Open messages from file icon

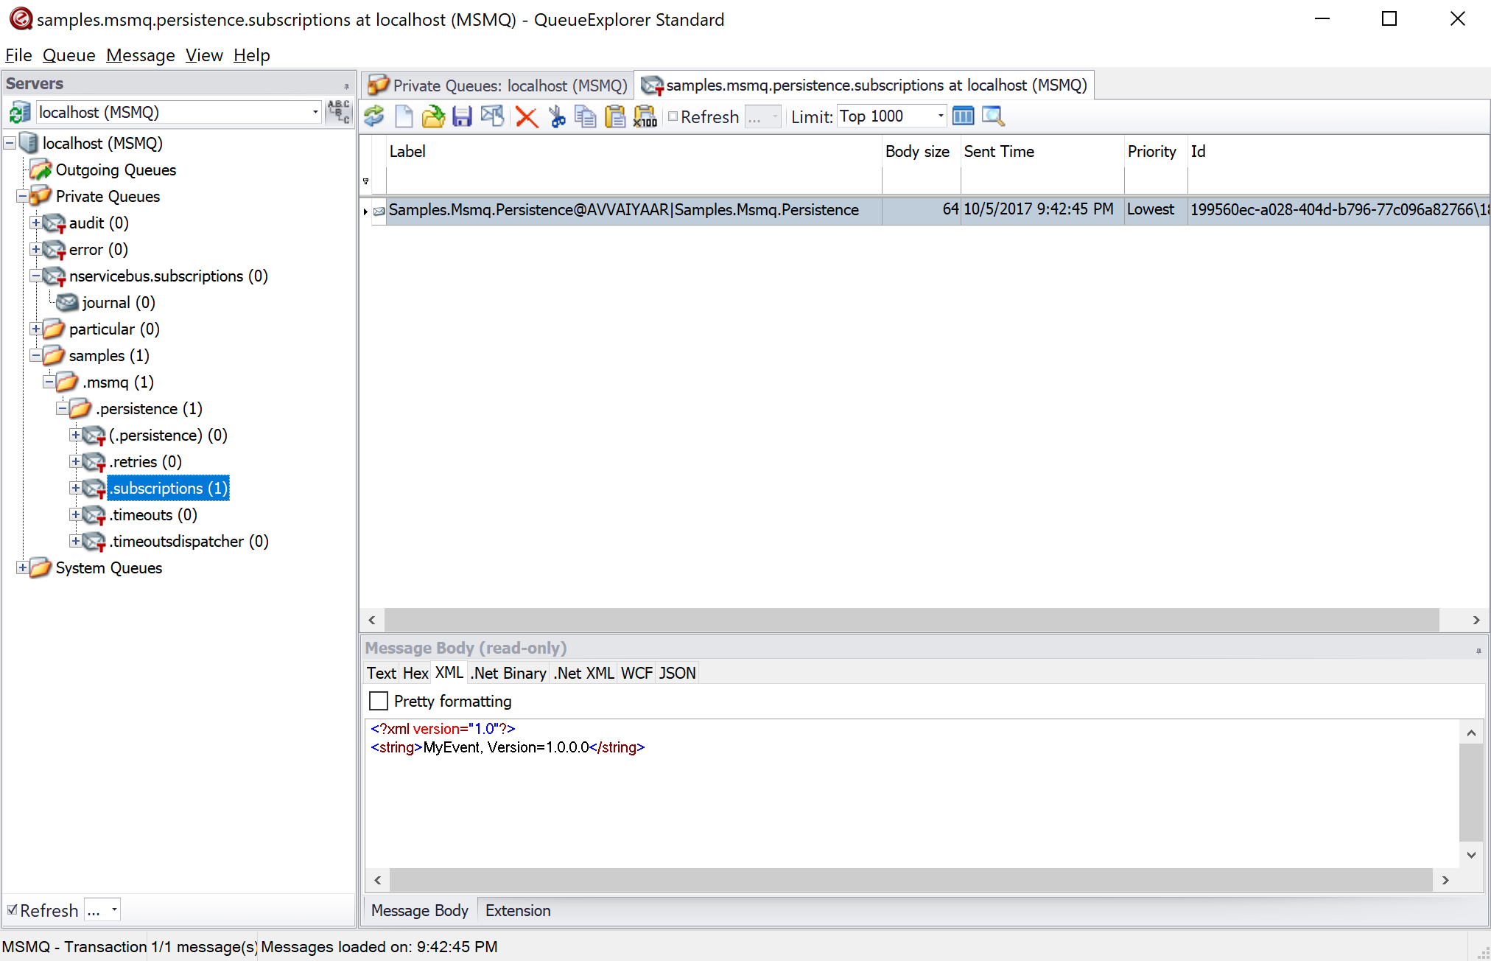tap(433, 116)
